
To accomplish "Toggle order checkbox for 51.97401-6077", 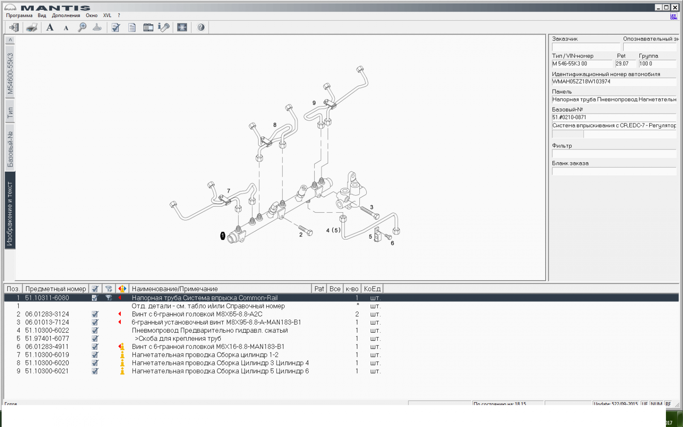I will coord(95,339).
